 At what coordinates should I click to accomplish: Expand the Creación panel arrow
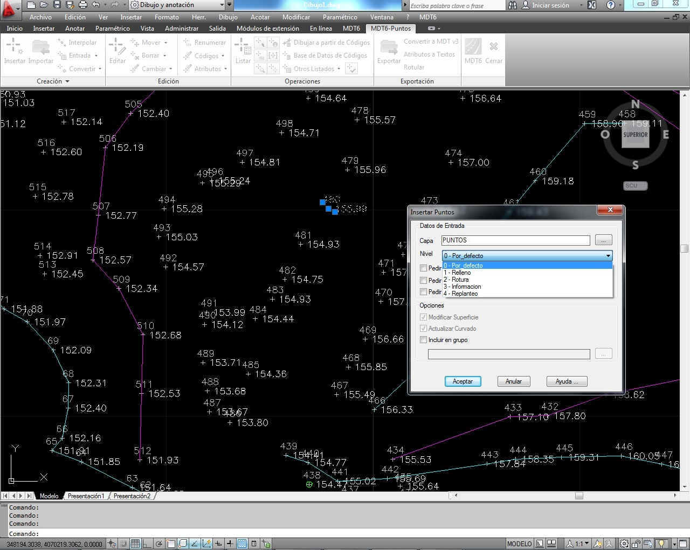click(67, 81)
